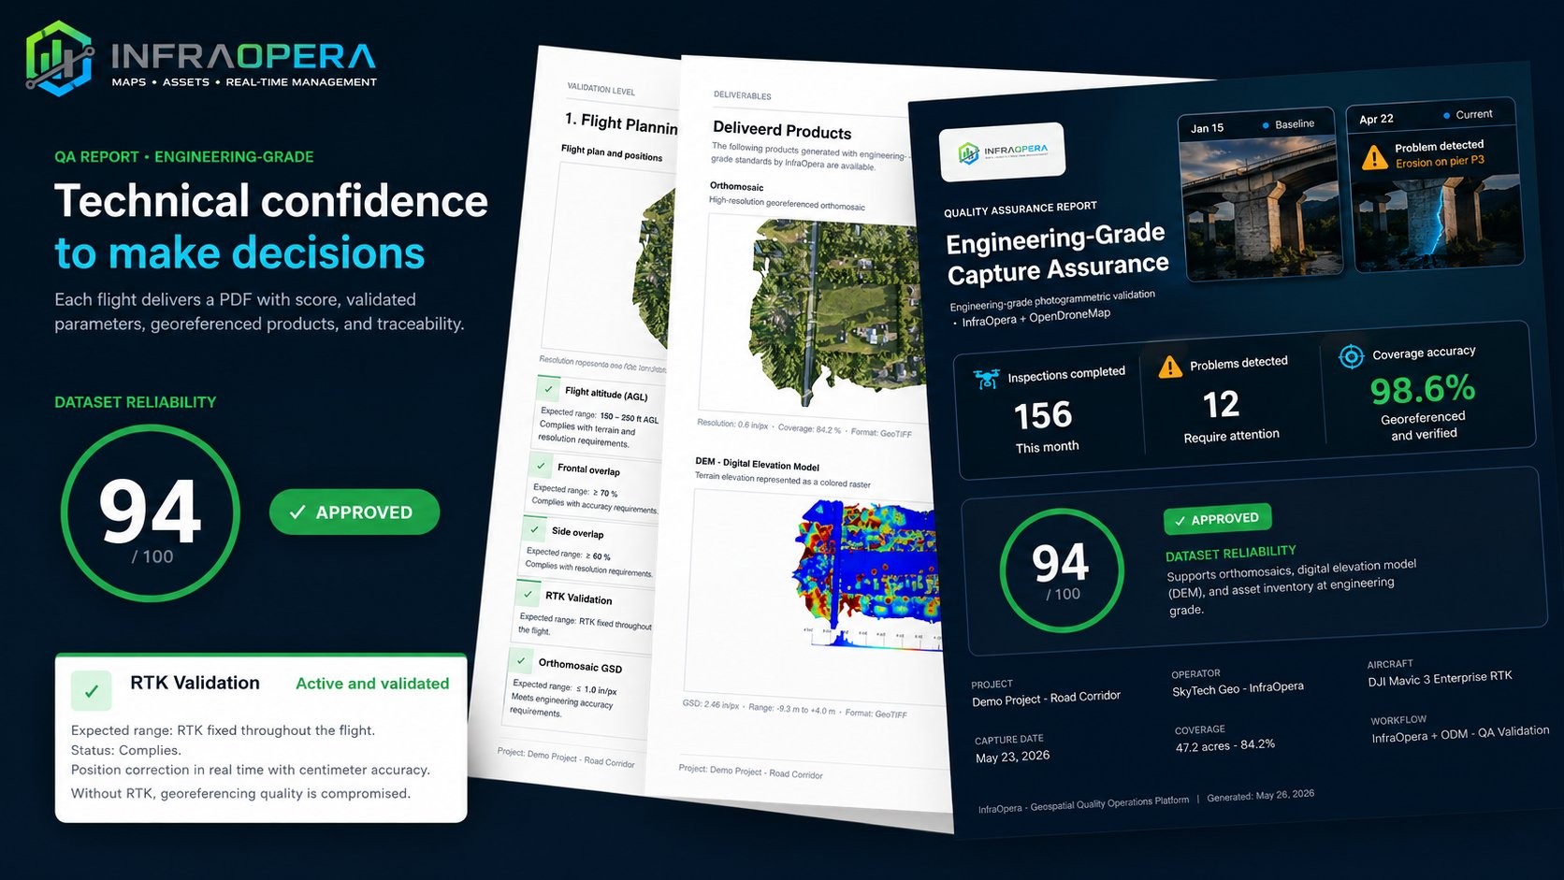1564x880 pixels.
Task: Click the 'DELIVERABLES' page label
Action: pos(743,95)
